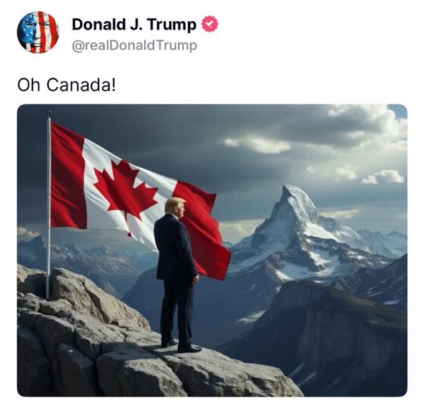Open the Donald J. Trump display name

point(134,24)
